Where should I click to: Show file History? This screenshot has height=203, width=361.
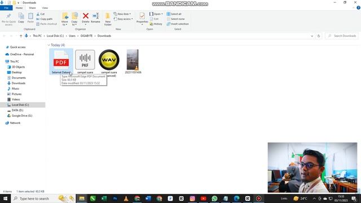(x=156, y=24)
